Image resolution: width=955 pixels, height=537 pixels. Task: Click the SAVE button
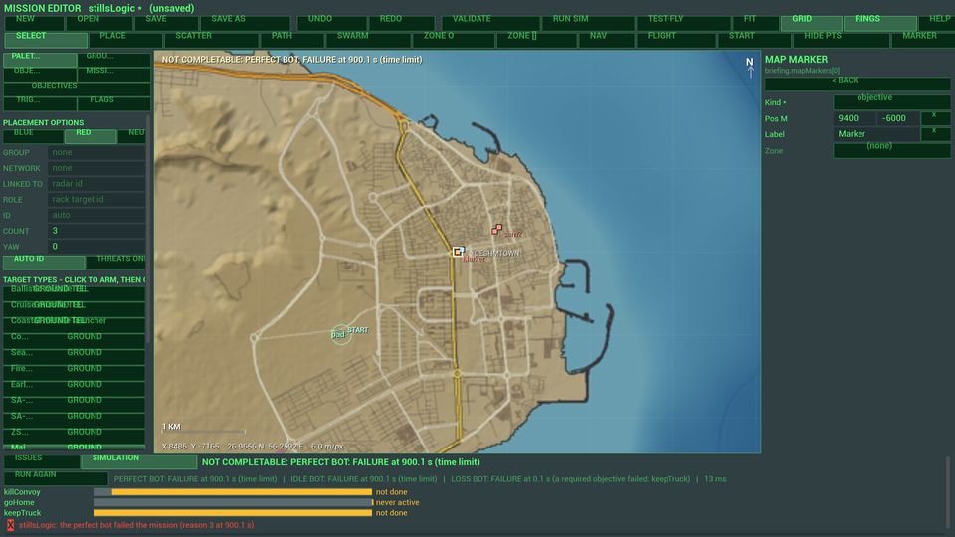click(166, 23)
